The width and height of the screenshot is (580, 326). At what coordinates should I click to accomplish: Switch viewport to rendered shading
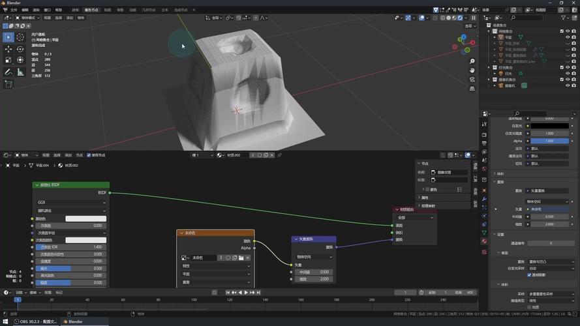(x=460, y=18)
